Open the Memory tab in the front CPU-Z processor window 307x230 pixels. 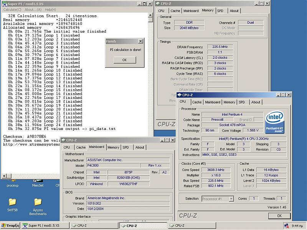pyautogui.click(x=229, y=102)
